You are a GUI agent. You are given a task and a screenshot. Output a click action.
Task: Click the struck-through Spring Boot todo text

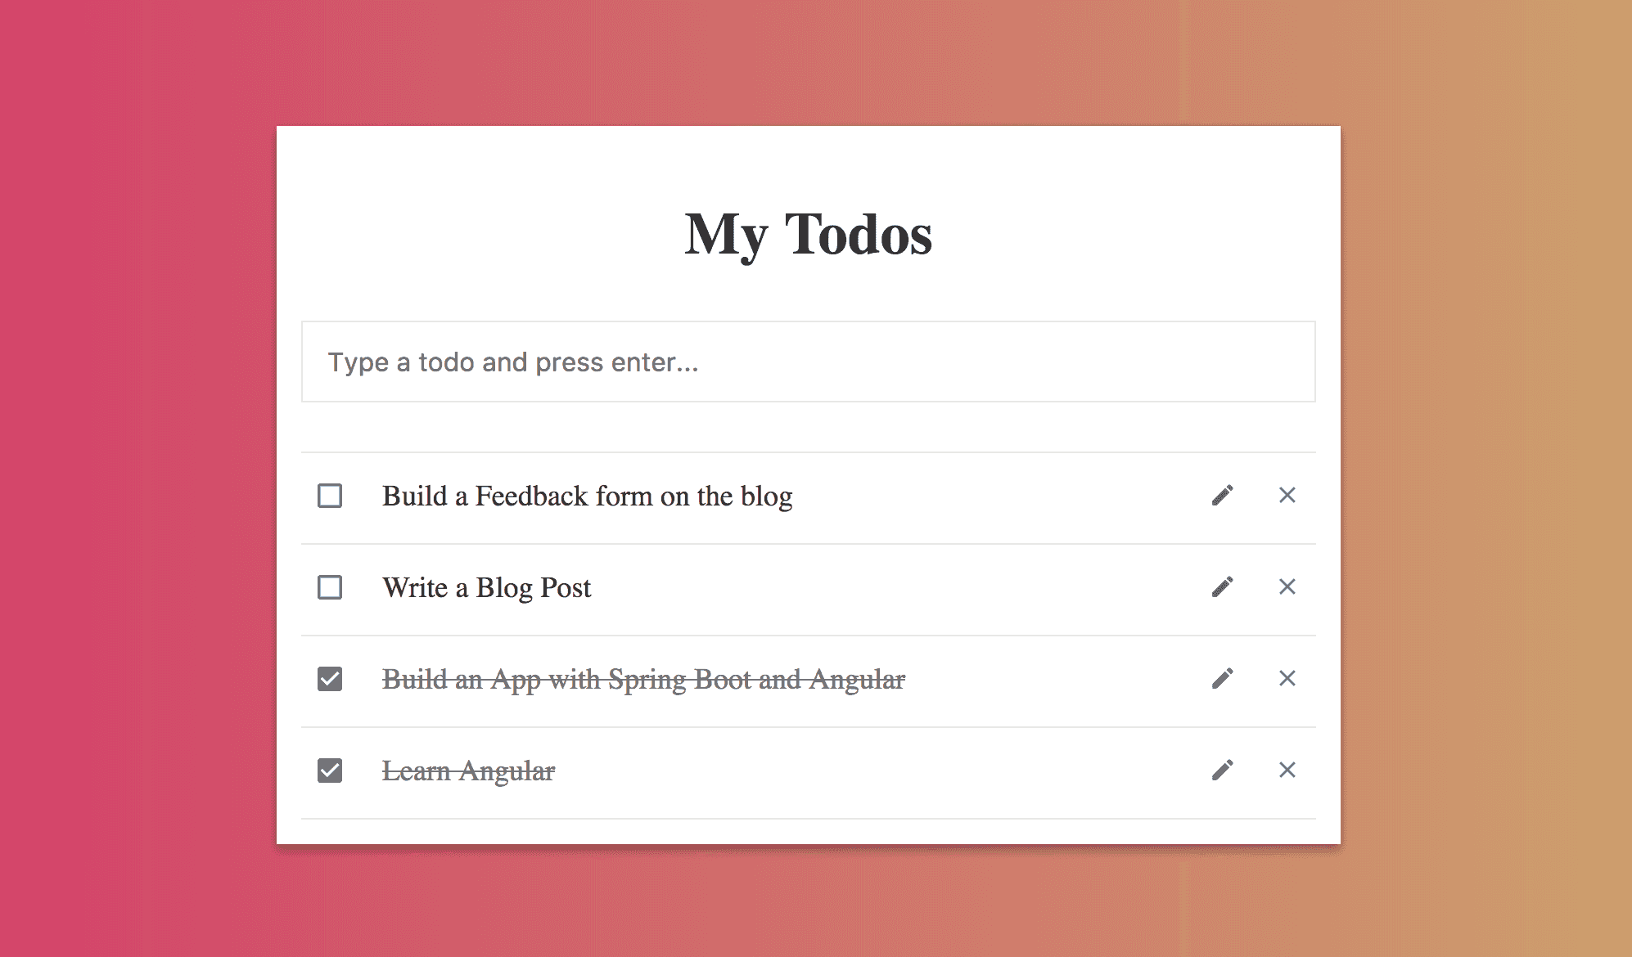coord(643,680)
